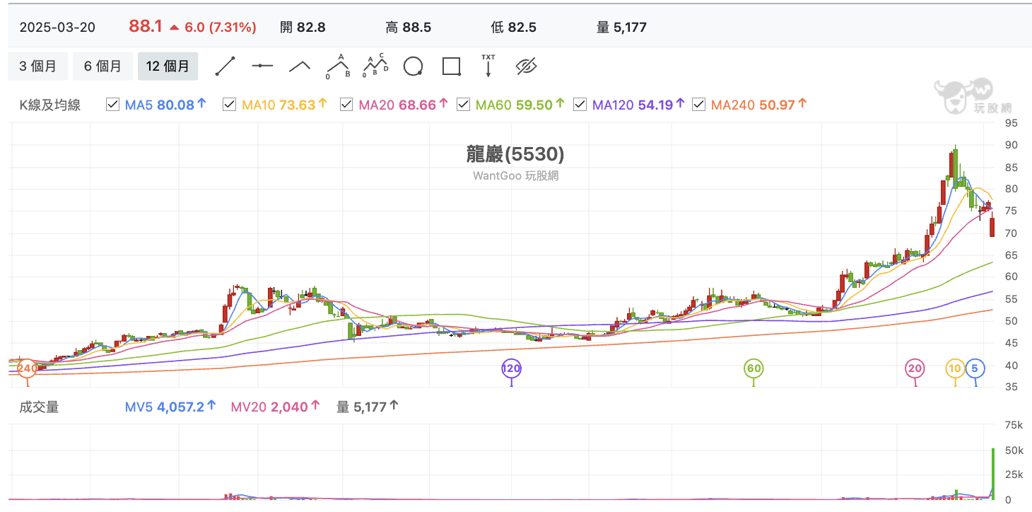
Task: Select the trend line drawing tool
Action: pyautogui.click(x=225, y=65)
